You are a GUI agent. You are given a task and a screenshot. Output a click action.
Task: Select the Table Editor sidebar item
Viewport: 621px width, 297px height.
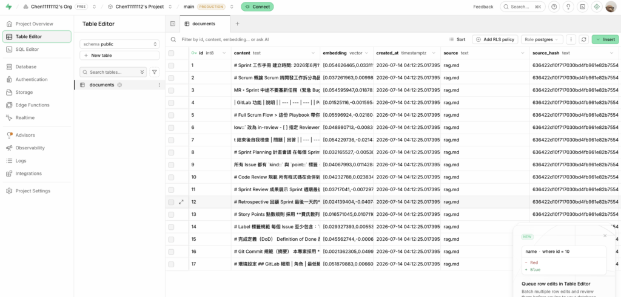tap(37, 37)
